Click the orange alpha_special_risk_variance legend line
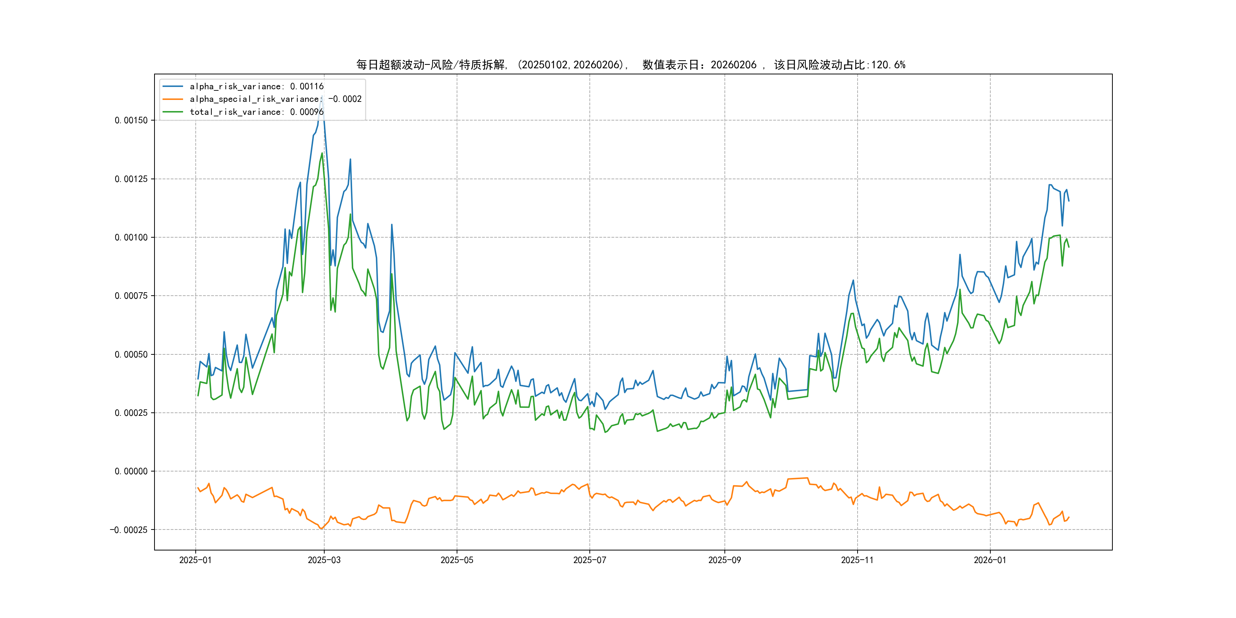This screenshot has width=1236, height=618. [x=173, y=99]
